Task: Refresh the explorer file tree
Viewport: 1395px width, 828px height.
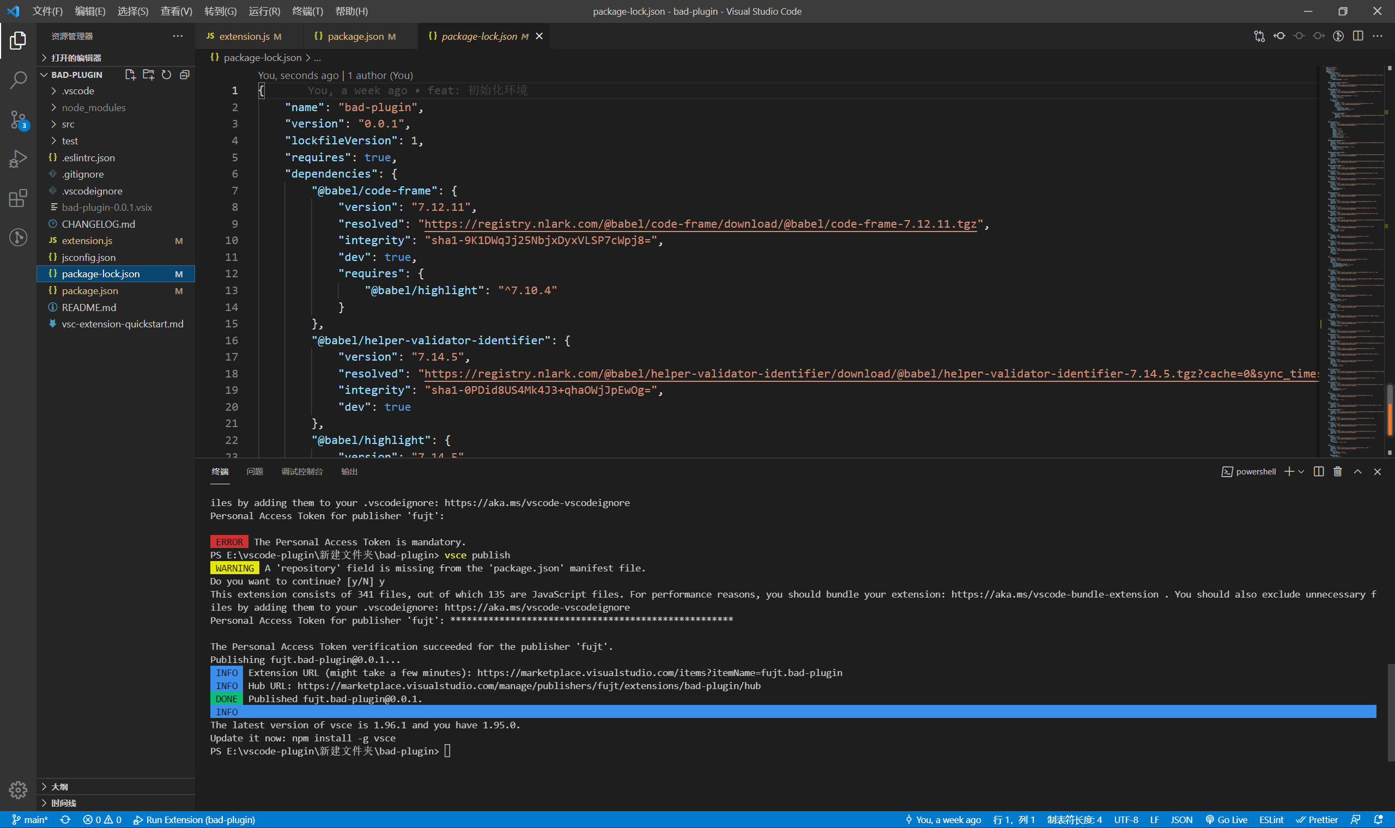Action: (166, 75)
